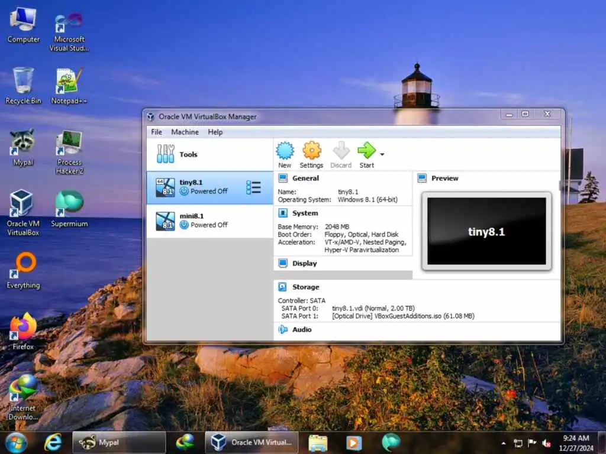Open the tiny8.1 machine menu list icon
This screenshot has height=454, width=606.
tap(253, 187)
